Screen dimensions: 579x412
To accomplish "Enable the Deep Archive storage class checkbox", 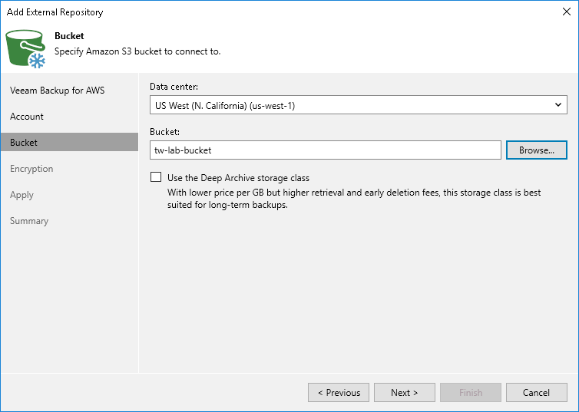I will [157, 177].
